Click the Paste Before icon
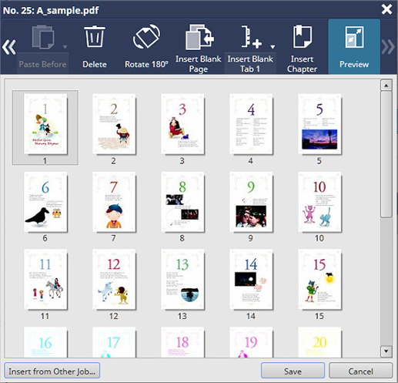The width and height of the screenshot is (398, 383). [42, 37]
